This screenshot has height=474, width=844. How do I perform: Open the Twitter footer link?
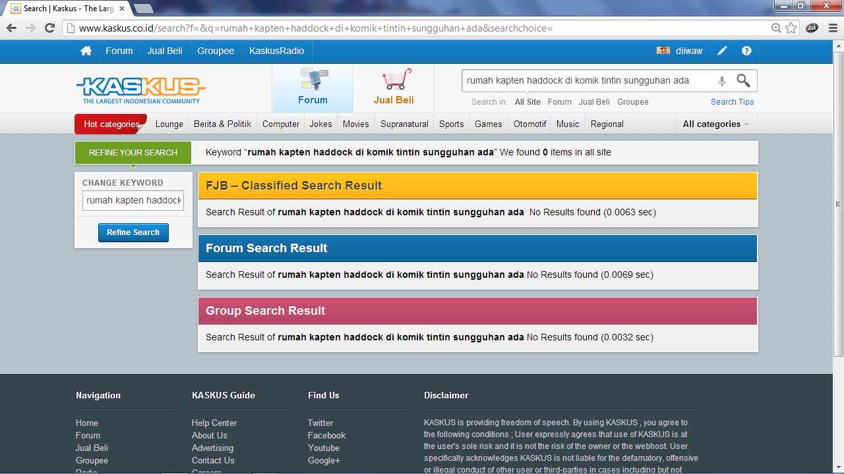(320, 423)
